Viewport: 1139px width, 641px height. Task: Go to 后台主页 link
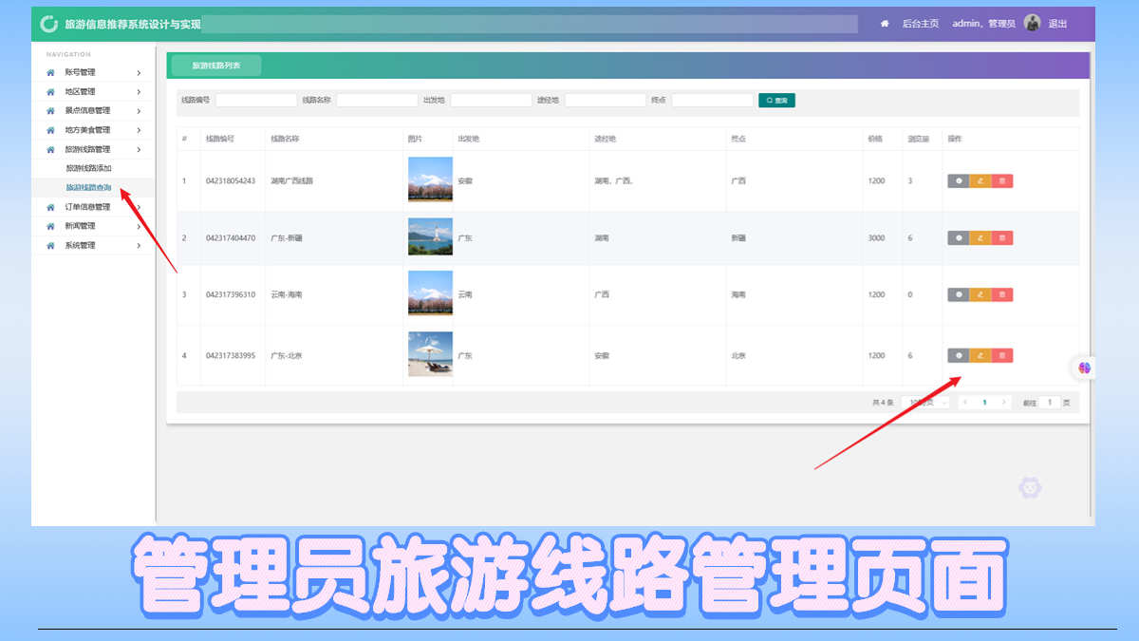pos(921,24)
